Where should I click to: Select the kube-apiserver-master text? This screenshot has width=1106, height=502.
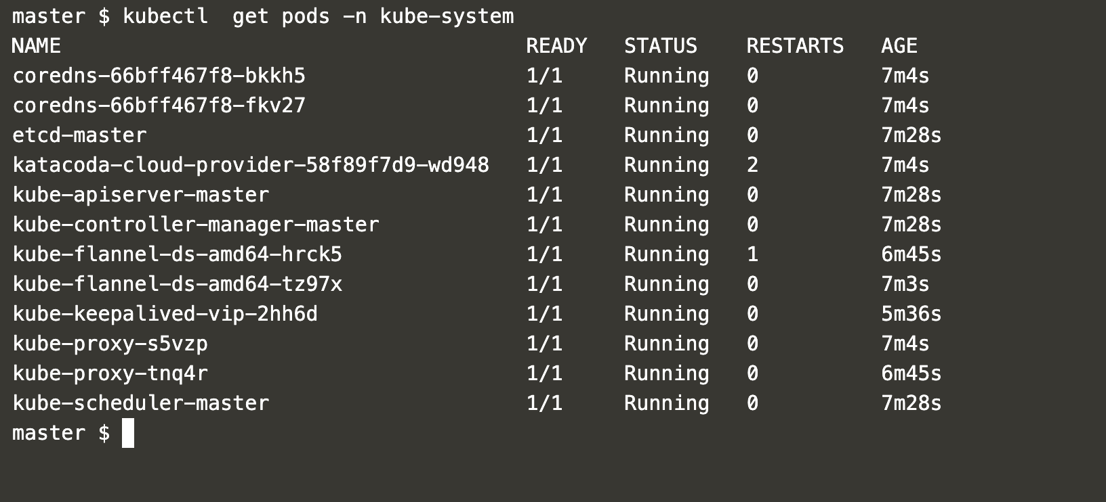[140, 195]
